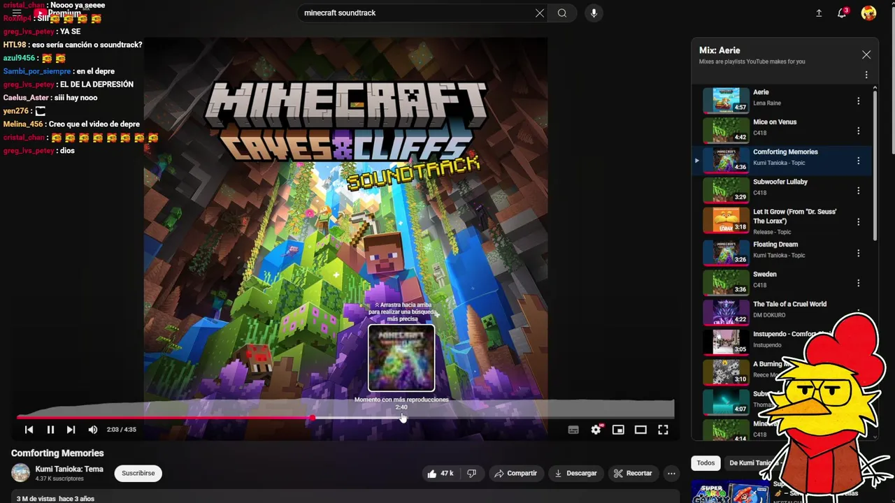
Task: Pause the video playback
Action: [50, 430]
